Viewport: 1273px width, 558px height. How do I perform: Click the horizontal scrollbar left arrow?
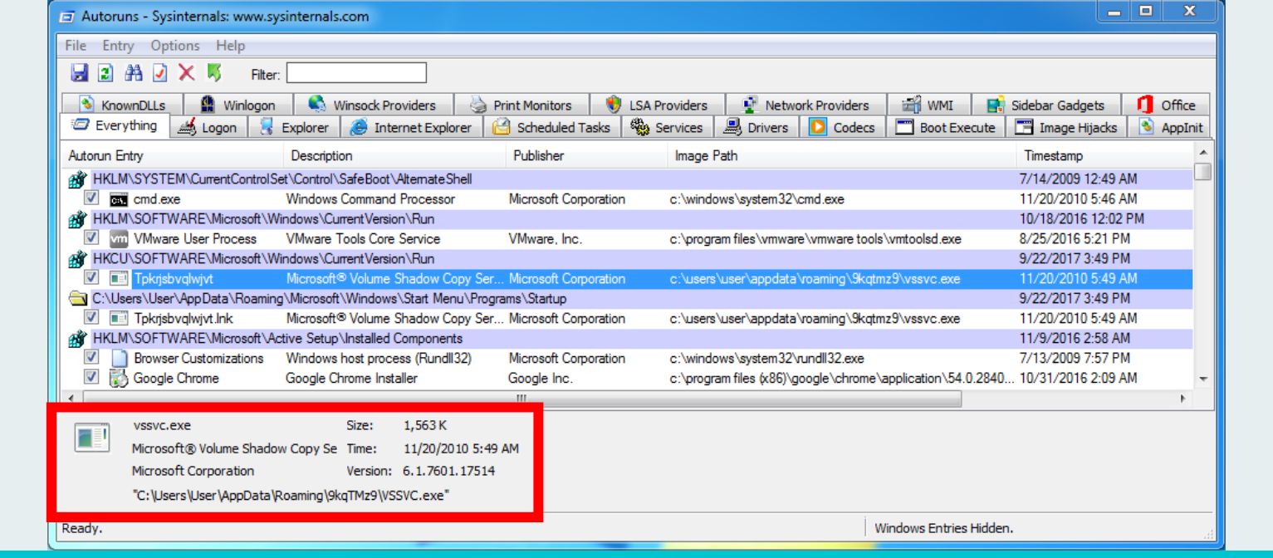(x=72, y=398)
